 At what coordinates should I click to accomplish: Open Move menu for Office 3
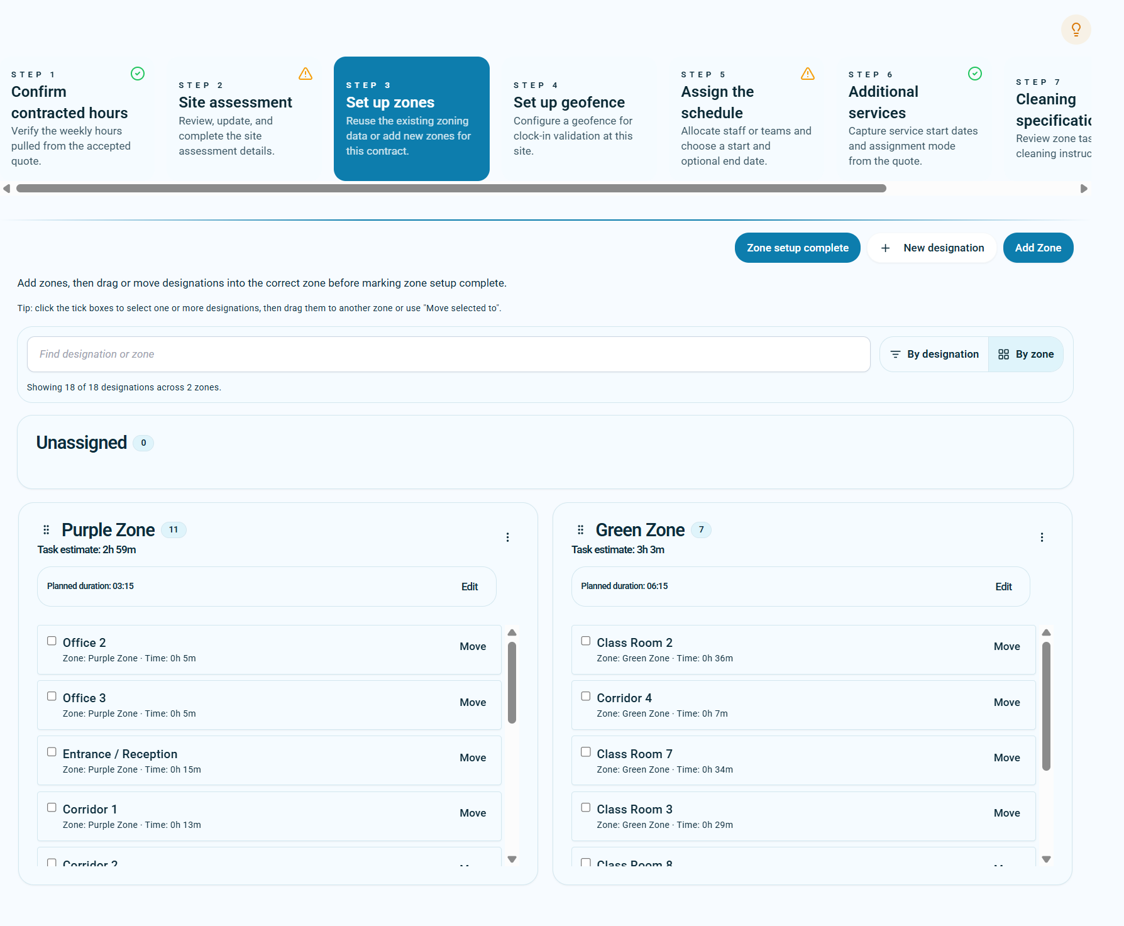pos(473,703)
